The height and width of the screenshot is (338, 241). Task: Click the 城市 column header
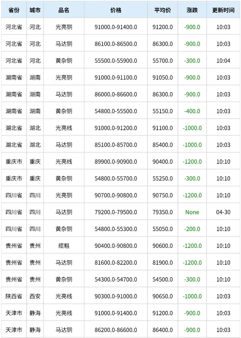point(35,10)
